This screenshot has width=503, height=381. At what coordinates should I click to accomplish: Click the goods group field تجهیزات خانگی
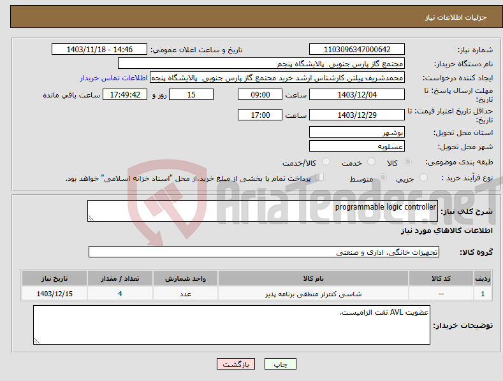pos(264,252)
